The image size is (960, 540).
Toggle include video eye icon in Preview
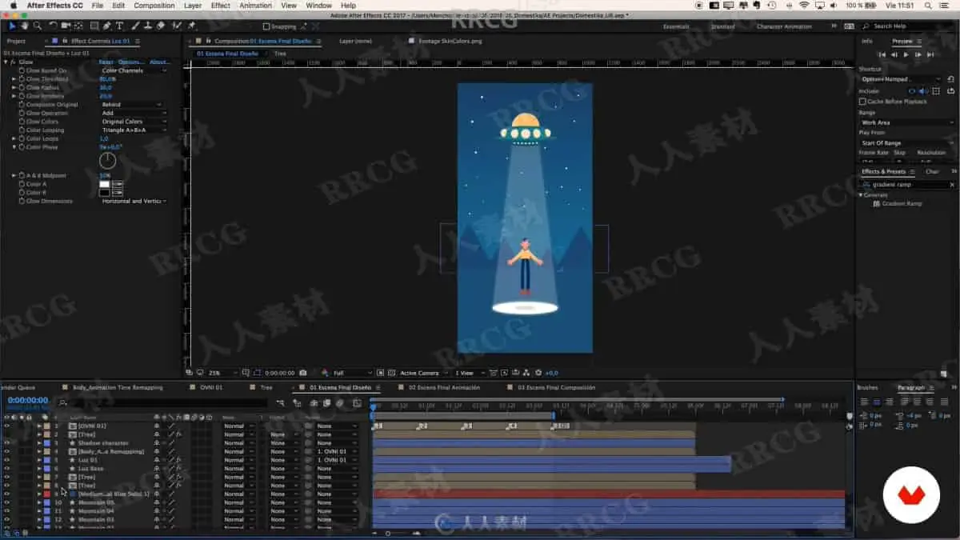tap(911, 91)
